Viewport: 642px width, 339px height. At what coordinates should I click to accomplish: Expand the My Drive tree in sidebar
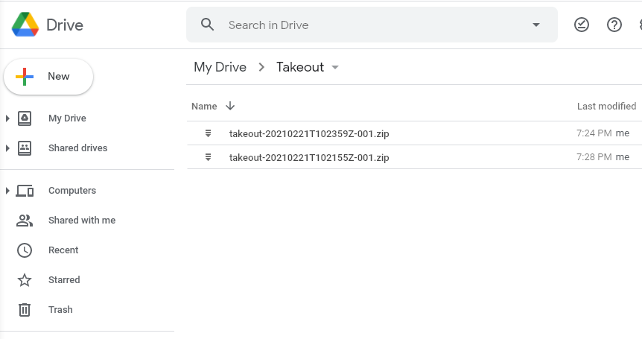7,118
